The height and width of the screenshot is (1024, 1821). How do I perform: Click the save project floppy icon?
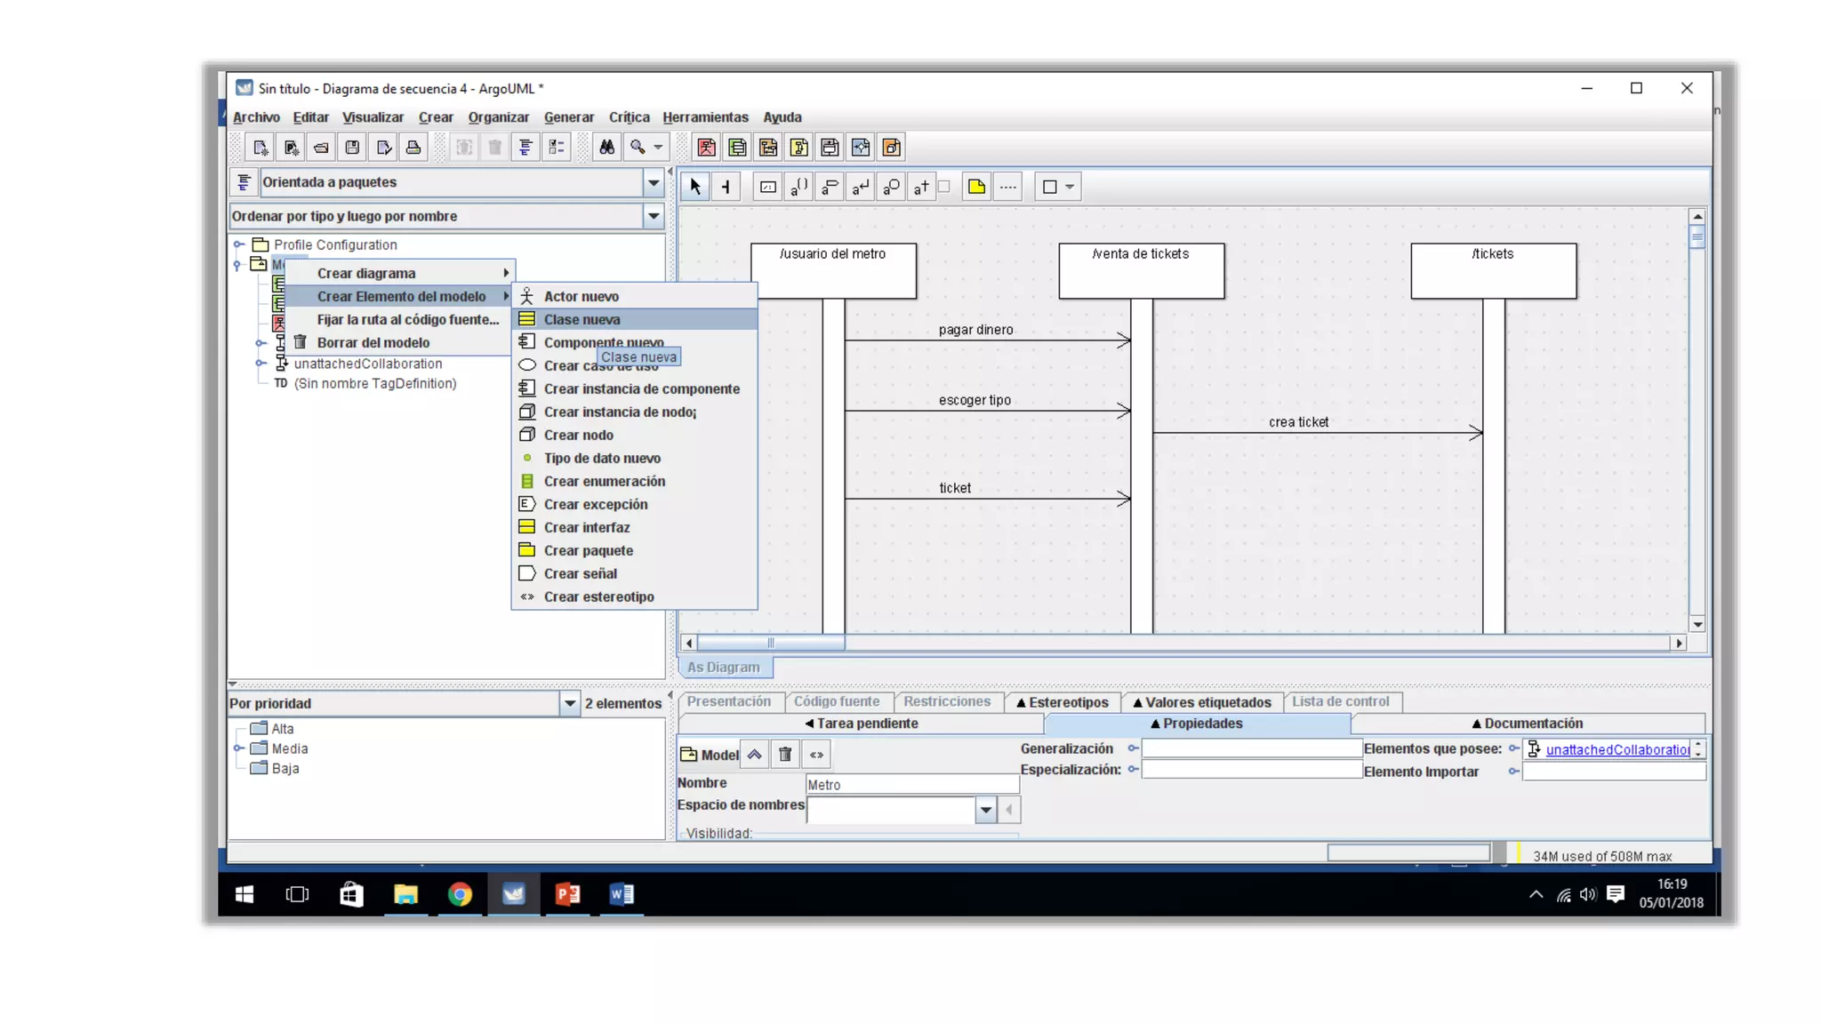pyautogui.click(x=352, y=148)
